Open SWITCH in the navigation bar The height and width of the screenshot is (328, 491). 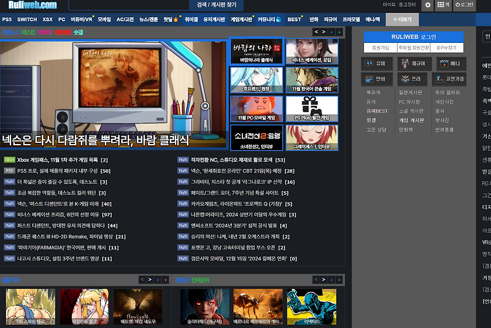point(27,20)
